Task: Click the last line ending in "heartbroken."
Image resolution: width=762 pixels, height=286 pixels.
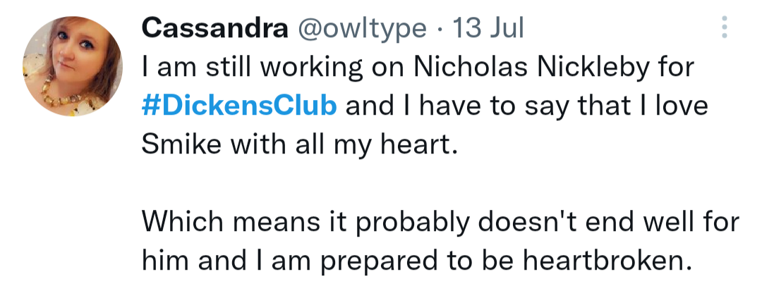Action: click(413, 261)
